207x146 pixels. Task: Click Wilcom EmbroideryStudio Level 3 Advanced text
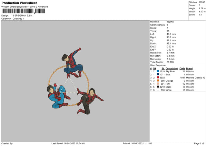click(x=24, y=7)
